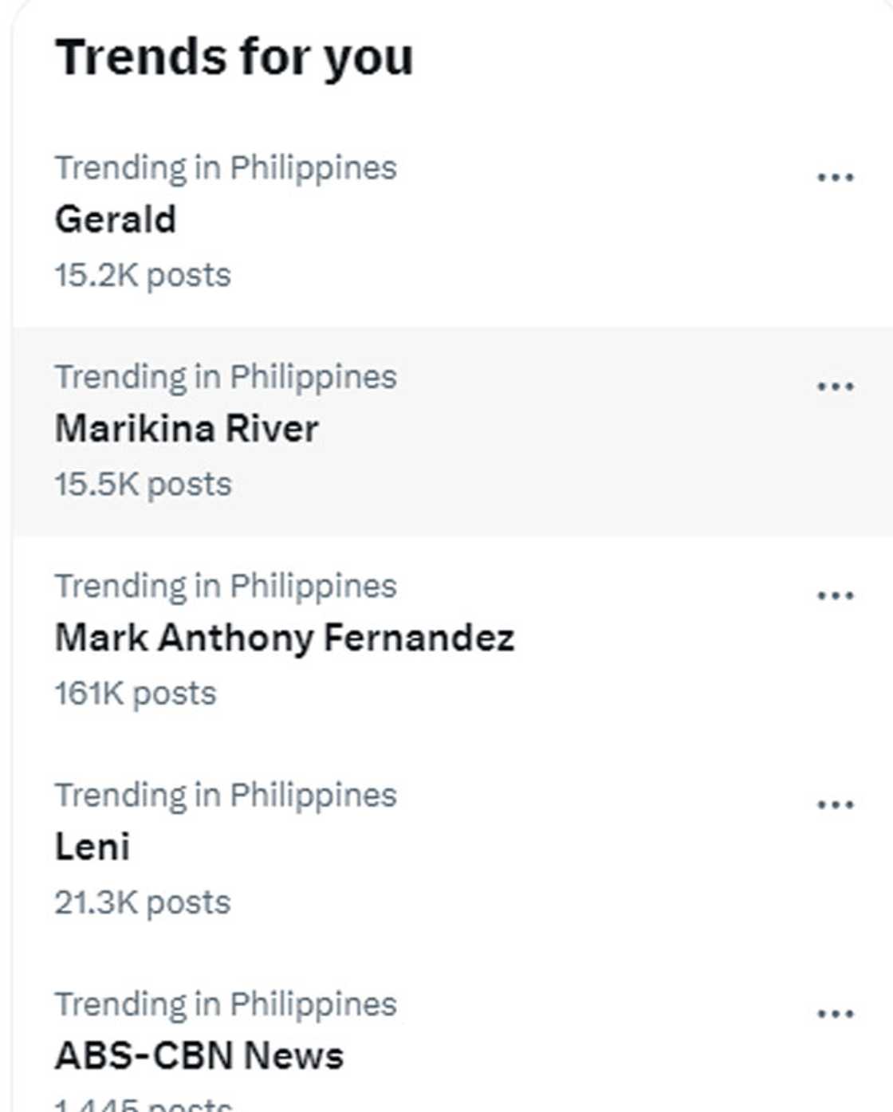Open the Leni trending topic

coord(92,847)
